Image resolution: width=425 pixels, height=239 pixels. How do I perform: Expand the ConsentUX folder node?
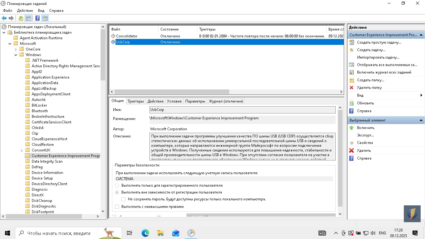[22, 150]
